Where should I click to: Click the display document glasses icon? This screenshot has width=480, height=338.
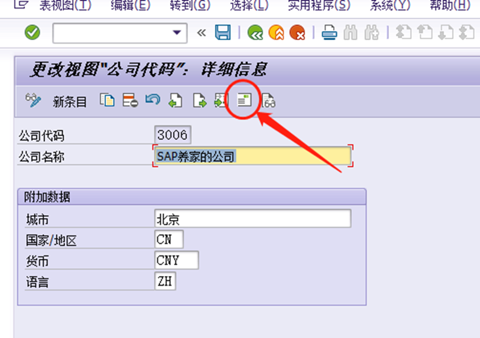tap(269, 100)
